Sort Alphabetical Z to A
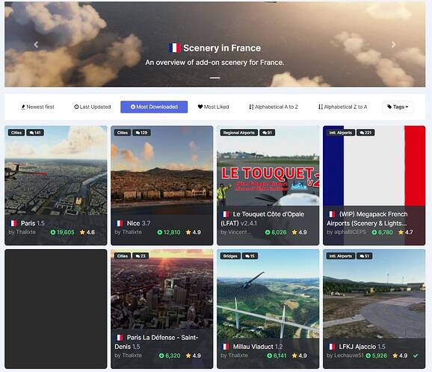This screenshot has height=372, width=432. point(343,107)
